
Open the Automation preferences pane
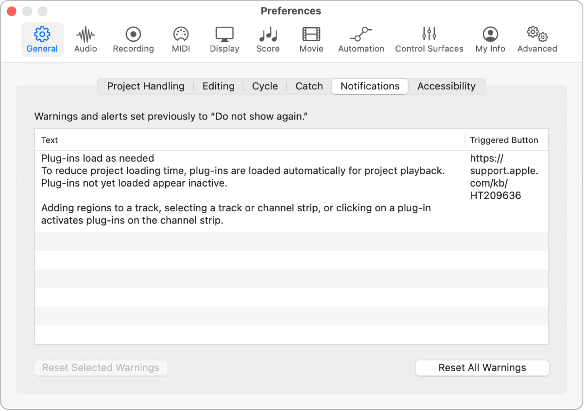click(x=361, y=40)
